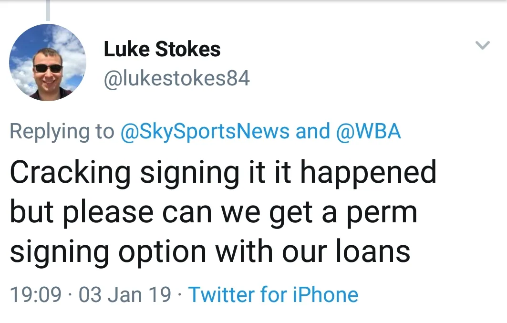Click the 'Cracking signing it it happened' line
The image size is (507, 323).
coord(223,173)
